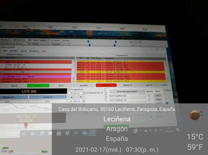The width and height of the screenshot is (208, 155).
Task: Click the band activity scrollbar up arrow
Action: click(x=74, y=62)
